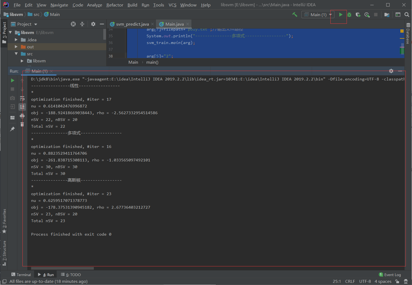The width and height of the screenshot is (412, 285).
Task: Toggle read-only lock in status bar
Action: pyautogui.click(x=397, y=281)
